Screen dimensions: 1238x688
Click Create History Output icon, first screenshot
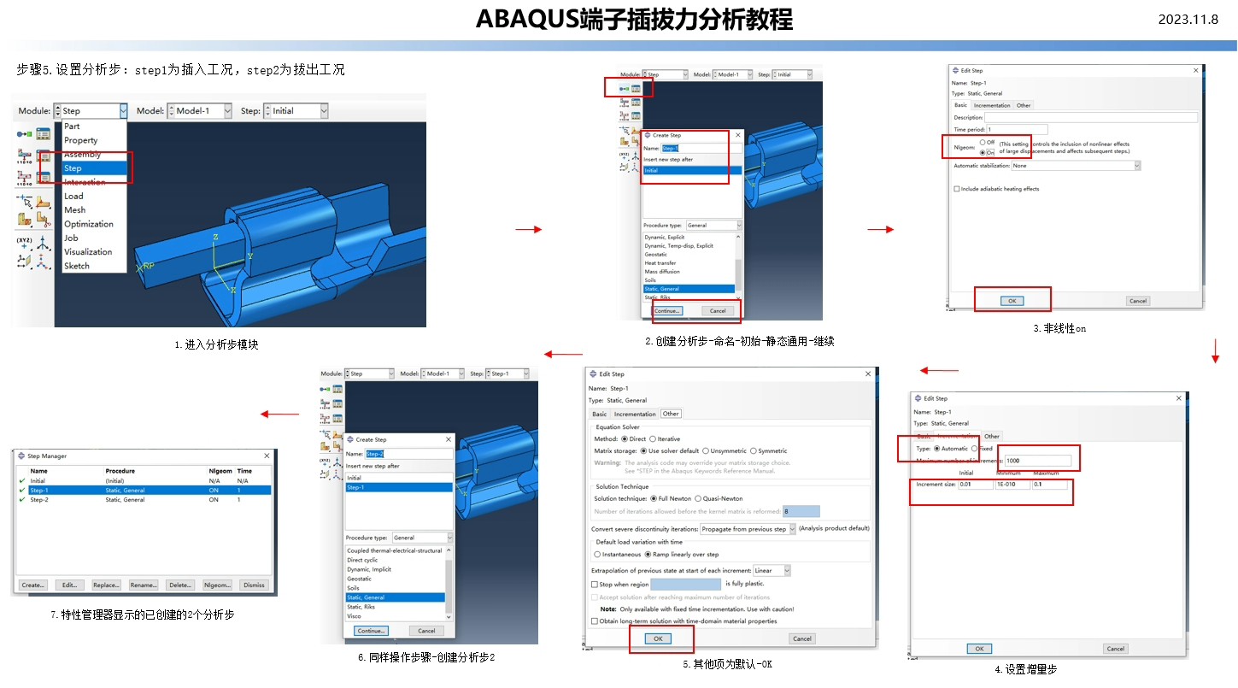(24, 178)
